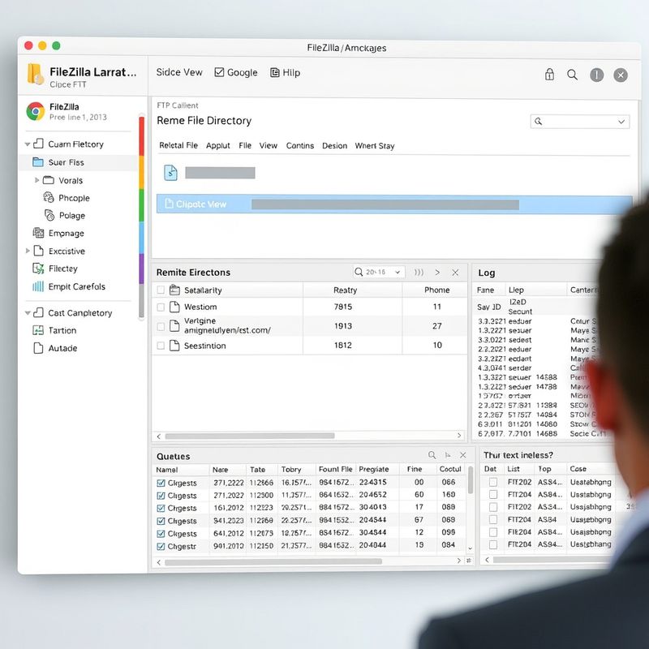This screenshot has height=649, width=649.
Task: Click the Remite Eirectons scroll left arrow
Action: pyautogui.click(x=159, y=436)
